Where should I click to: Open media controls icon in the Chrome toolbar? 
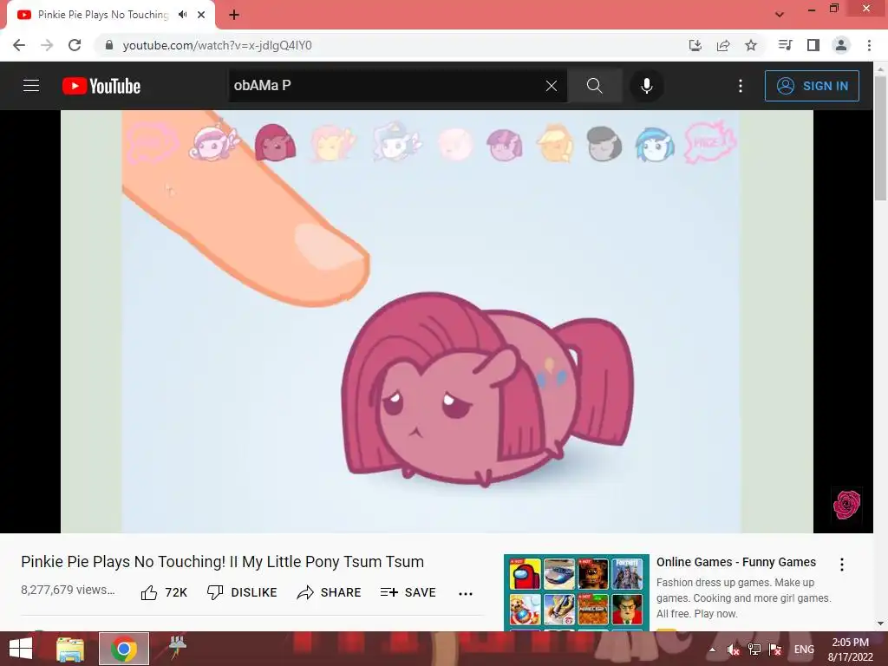(785, 45)
